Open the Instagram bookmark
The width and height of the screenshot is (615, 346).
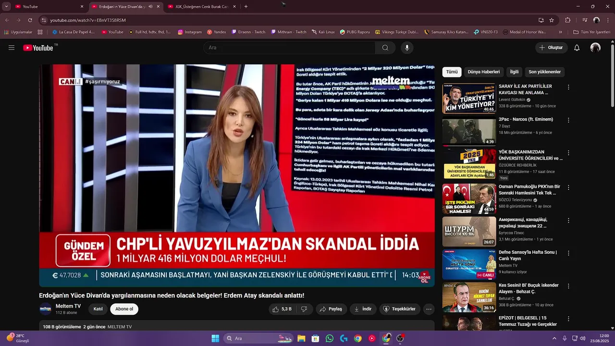[190, 32]
